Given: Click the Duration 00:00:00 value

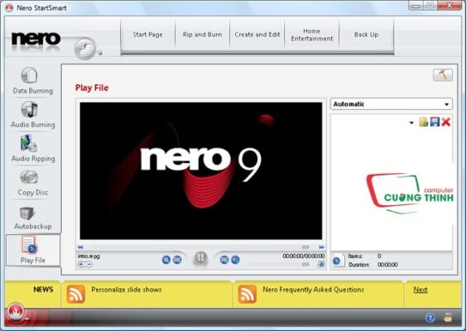Looking at the screenshot, I should click(387, 265).
